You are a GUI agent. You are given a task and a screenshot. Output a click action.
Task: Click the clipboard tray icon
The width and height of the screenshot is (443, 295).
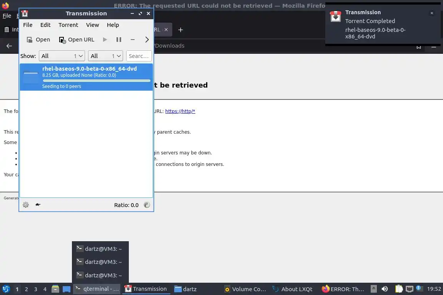399,289
